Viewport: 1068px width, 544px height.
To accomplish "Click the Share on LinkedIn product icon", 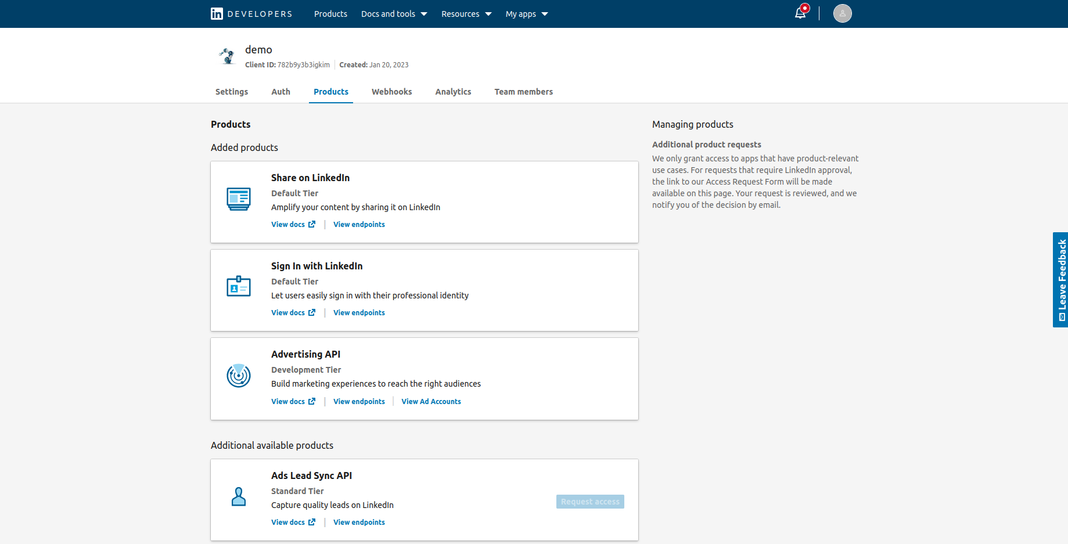I will pos(239,199).
